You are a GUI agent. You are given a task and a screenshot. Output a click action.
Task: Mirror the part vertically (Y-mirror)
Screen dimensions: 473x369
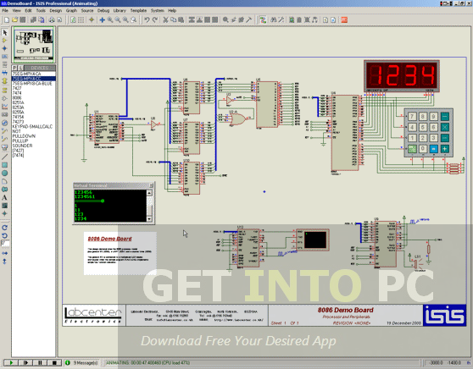pos(5,262)
